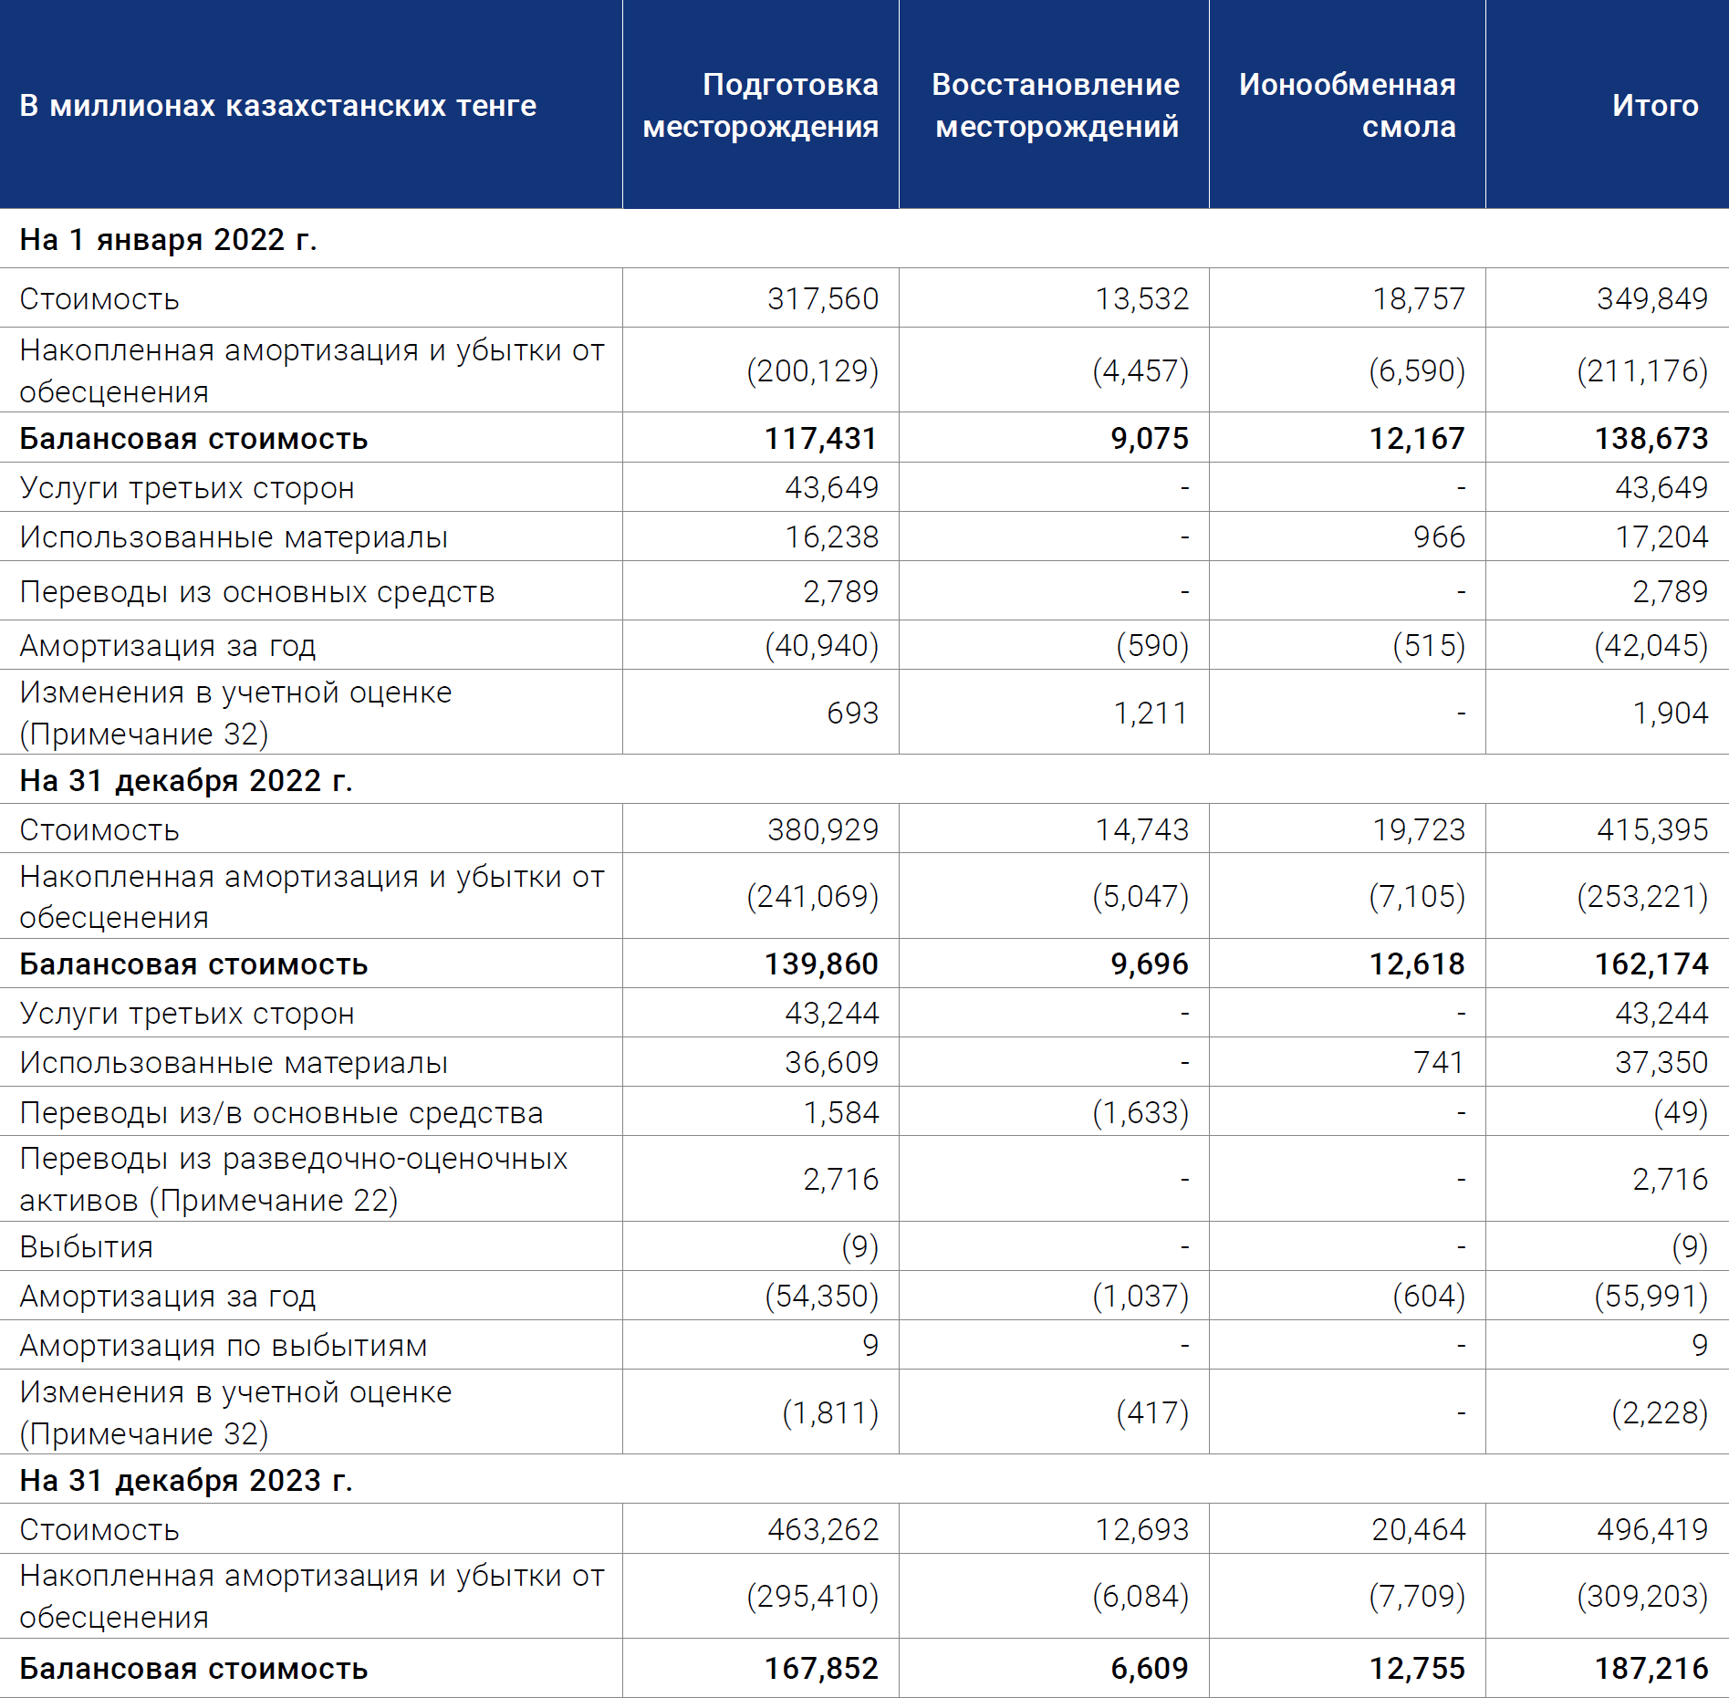
Task: Select the 'На 31 декабря 2022 г.' section heading
Action: click(x=186, y=781)
